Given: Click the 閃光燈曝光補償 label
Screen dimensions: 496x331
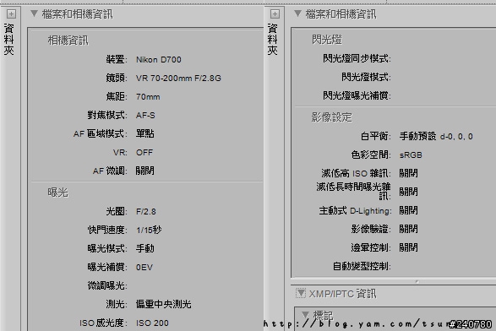Looking at the screenshot, I should [357, 95].
